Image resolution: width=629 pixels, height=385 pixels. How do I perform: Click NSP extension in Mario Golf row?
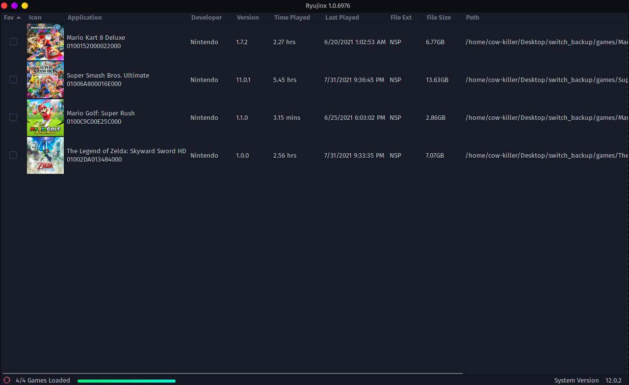click(x=395, y=118)
